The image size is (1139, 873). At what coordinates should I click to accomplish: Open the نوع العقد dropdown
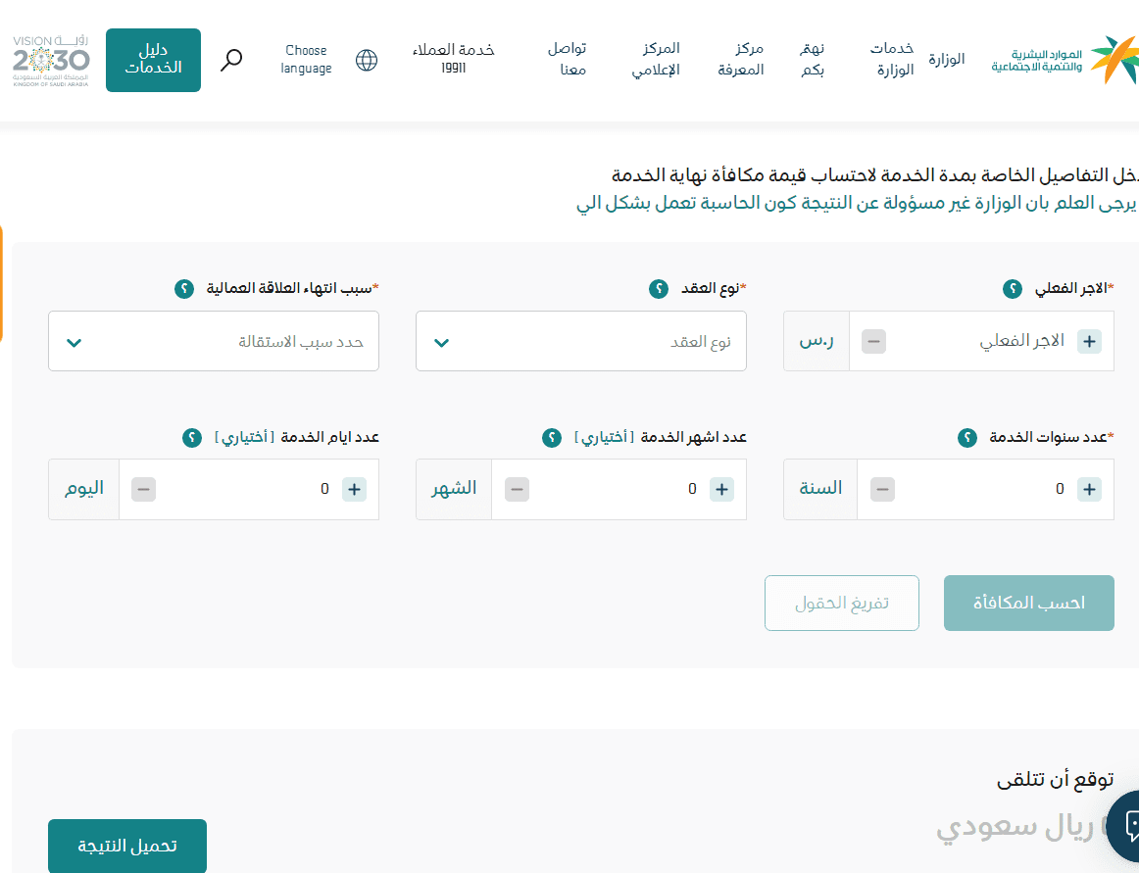tap(581, 341)
